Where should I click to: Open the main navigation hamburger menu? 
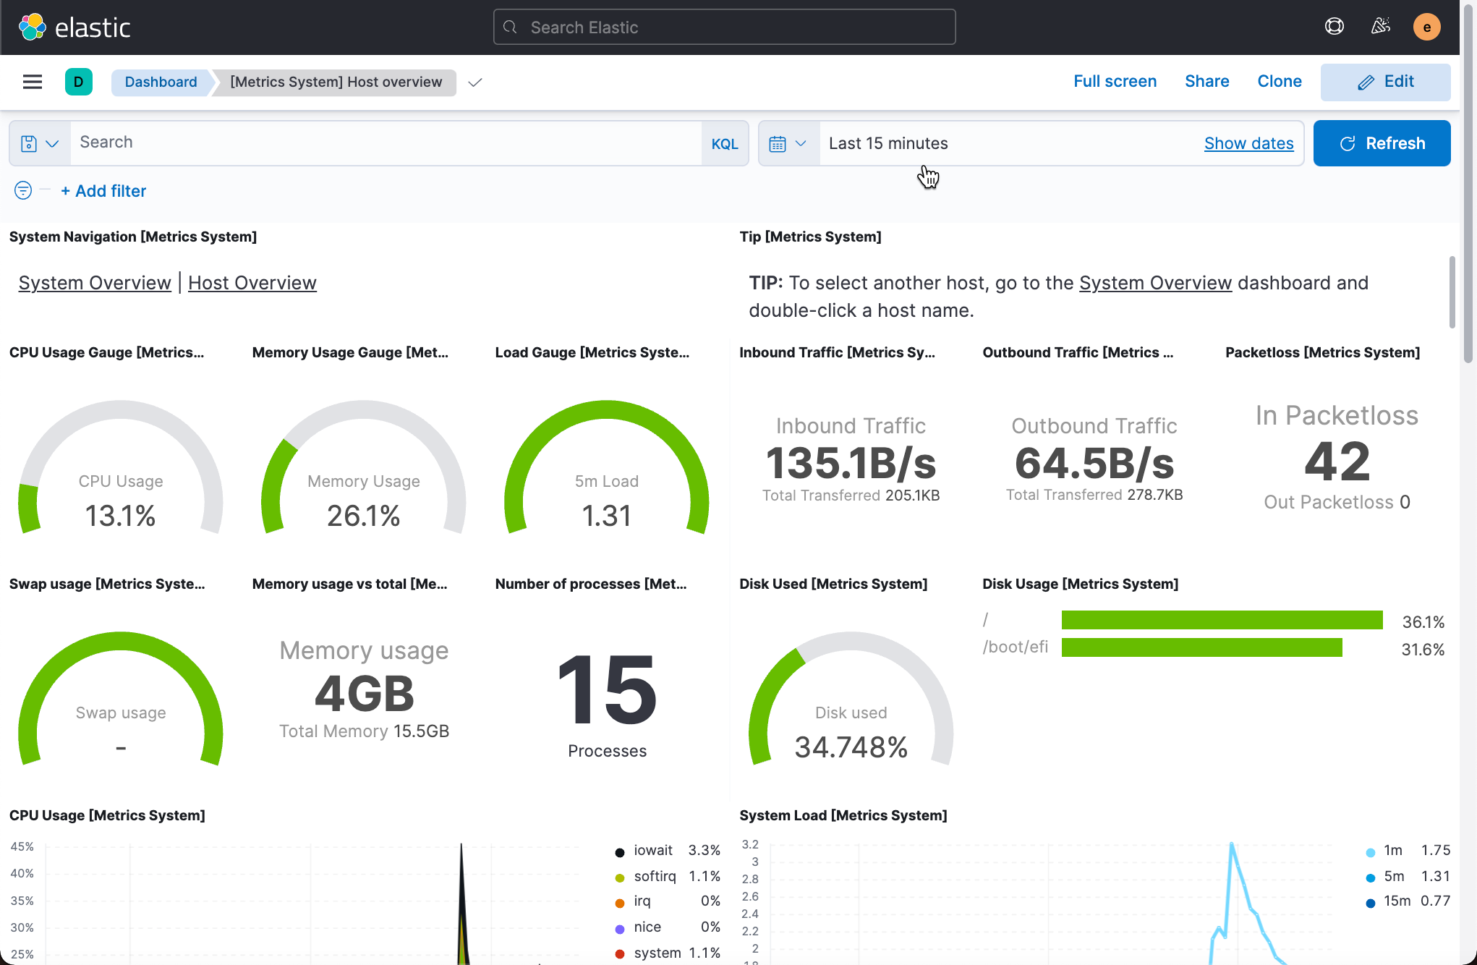pos(32,82)
